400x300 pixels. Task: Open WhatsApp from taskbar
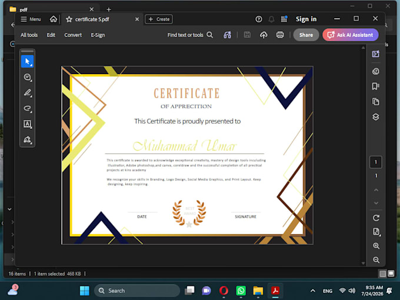[241, 291]
